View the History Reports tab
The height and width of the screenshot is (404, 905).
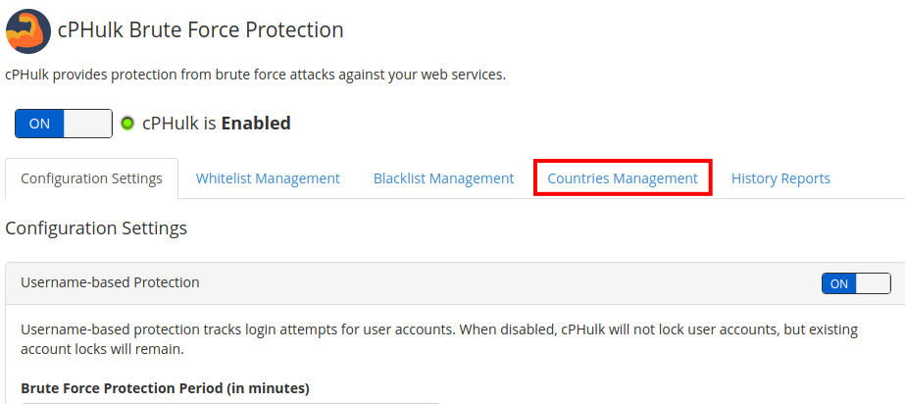(780, 178)
